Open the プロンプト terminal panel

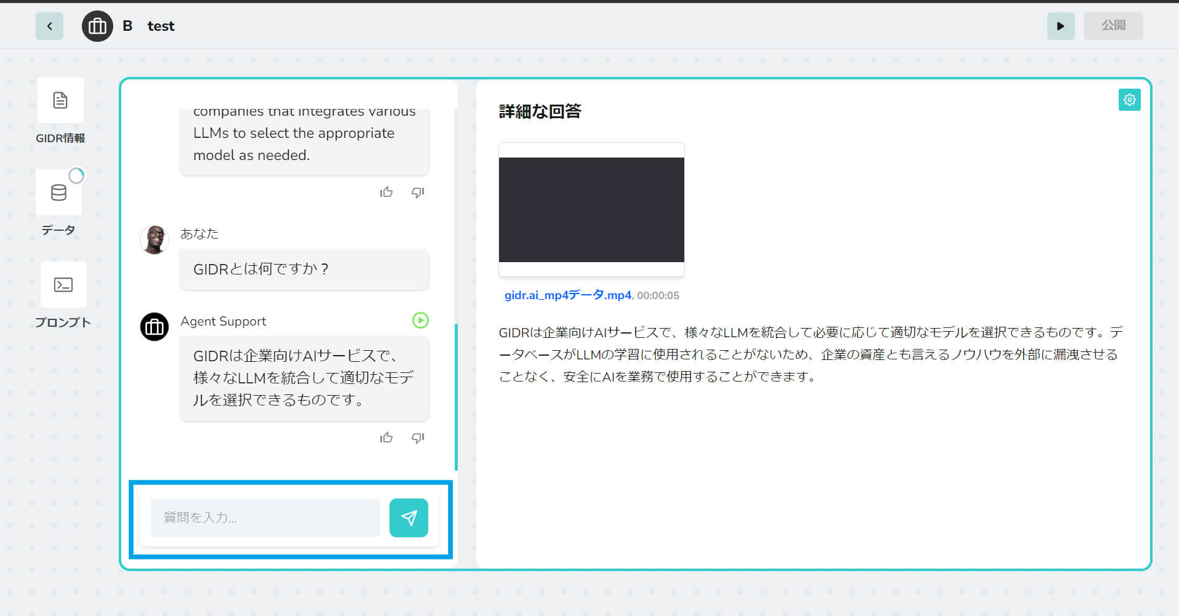[x=63, y=285]
